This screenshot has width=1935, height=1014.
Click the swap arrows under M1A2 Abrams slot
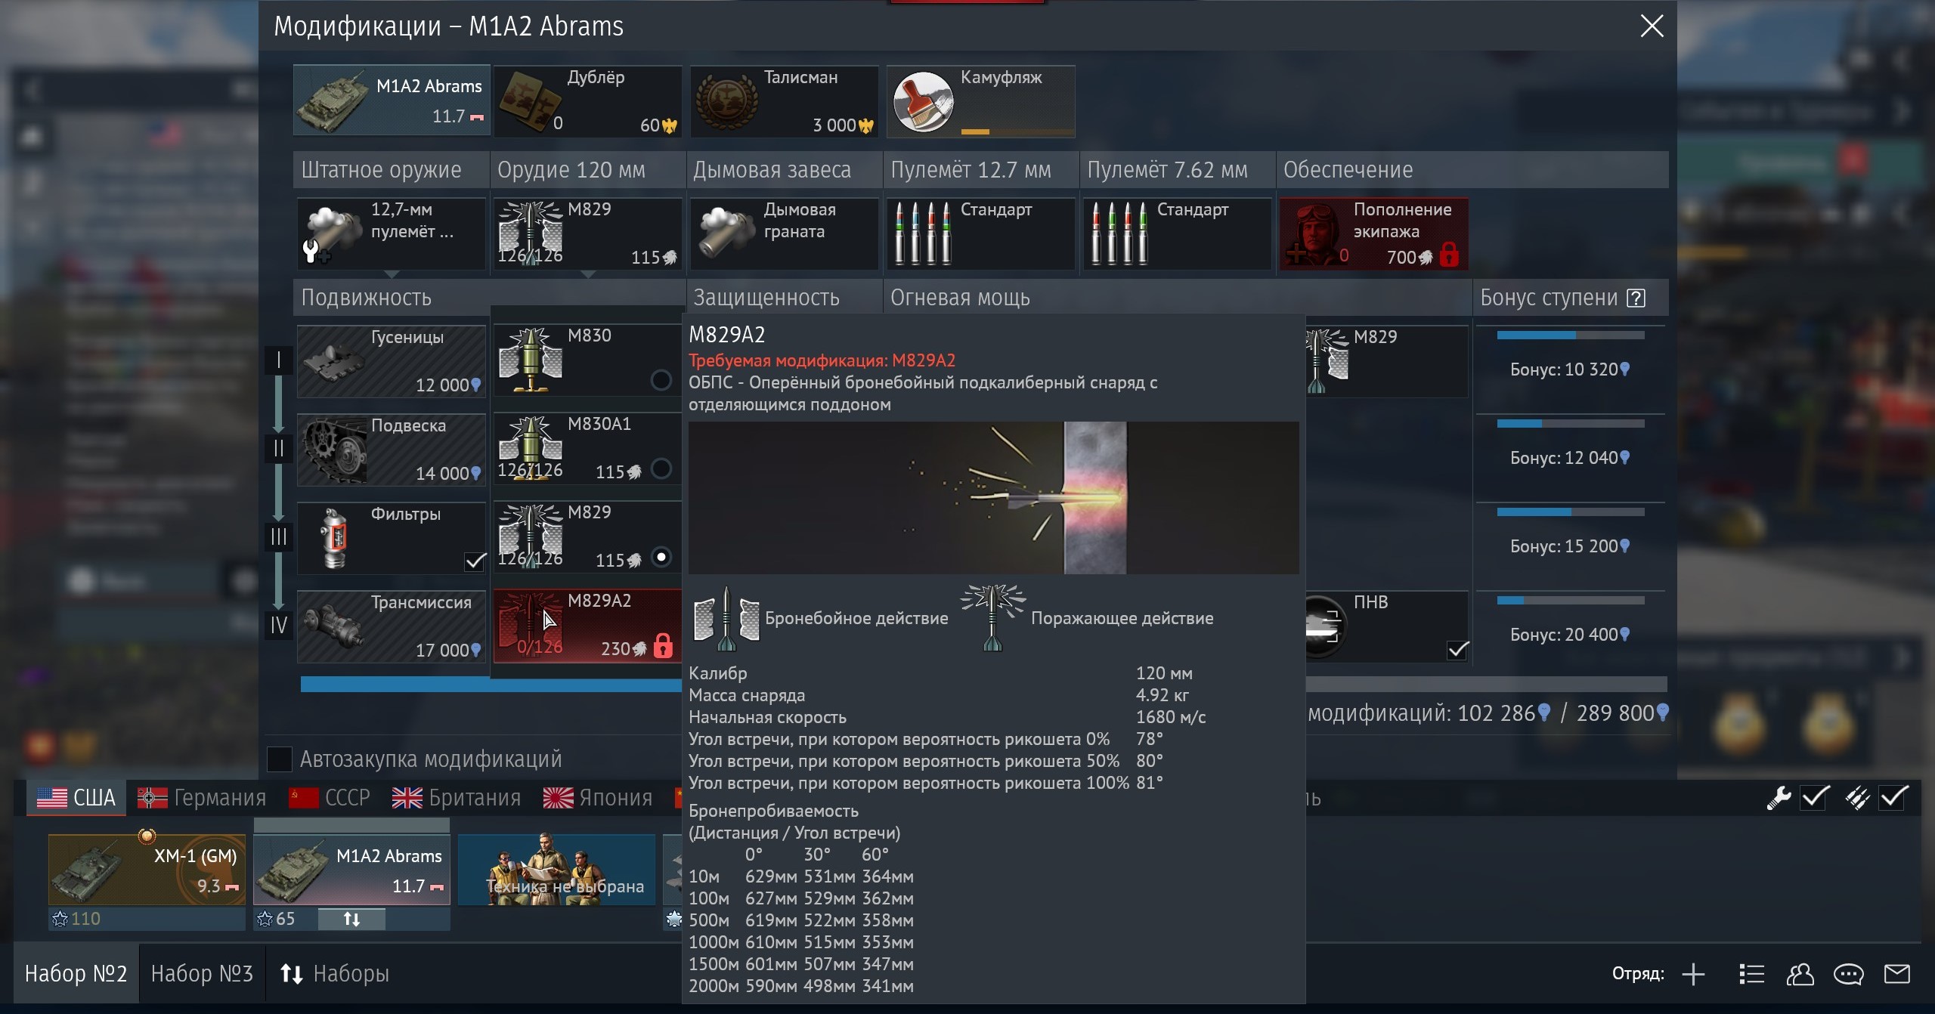351,919
